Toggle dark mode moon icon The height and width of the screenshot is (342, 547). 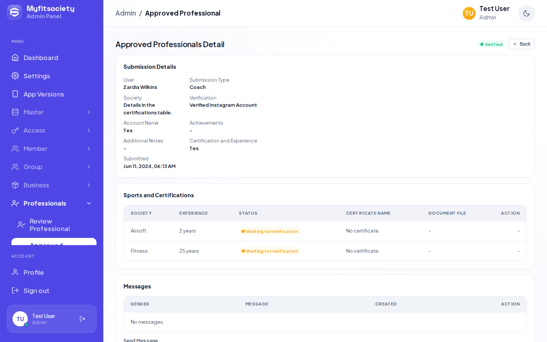click(x=526, y=13)
